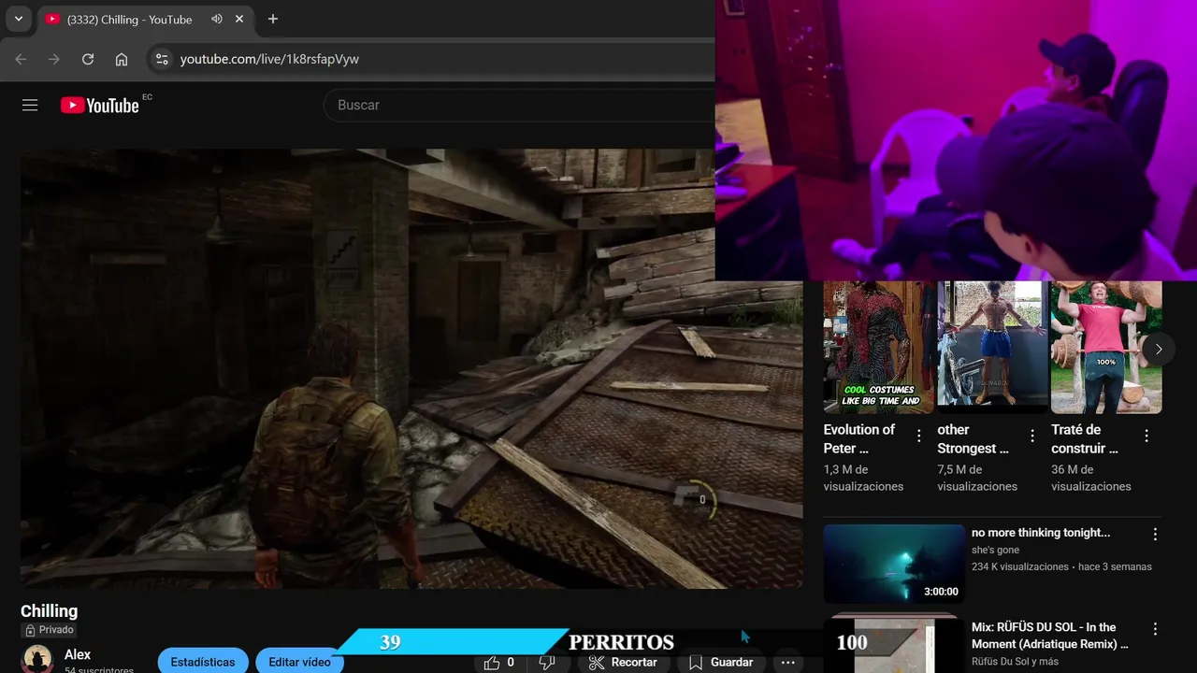Open the Traté de construir title
Screen dimensions: 1197x673
coord(1086,438)
